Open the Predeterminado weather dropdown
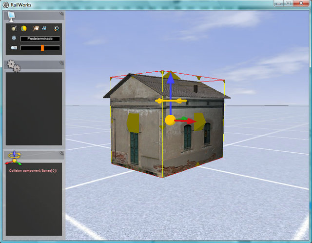312x243 pixels. click(x=40, y=39)
